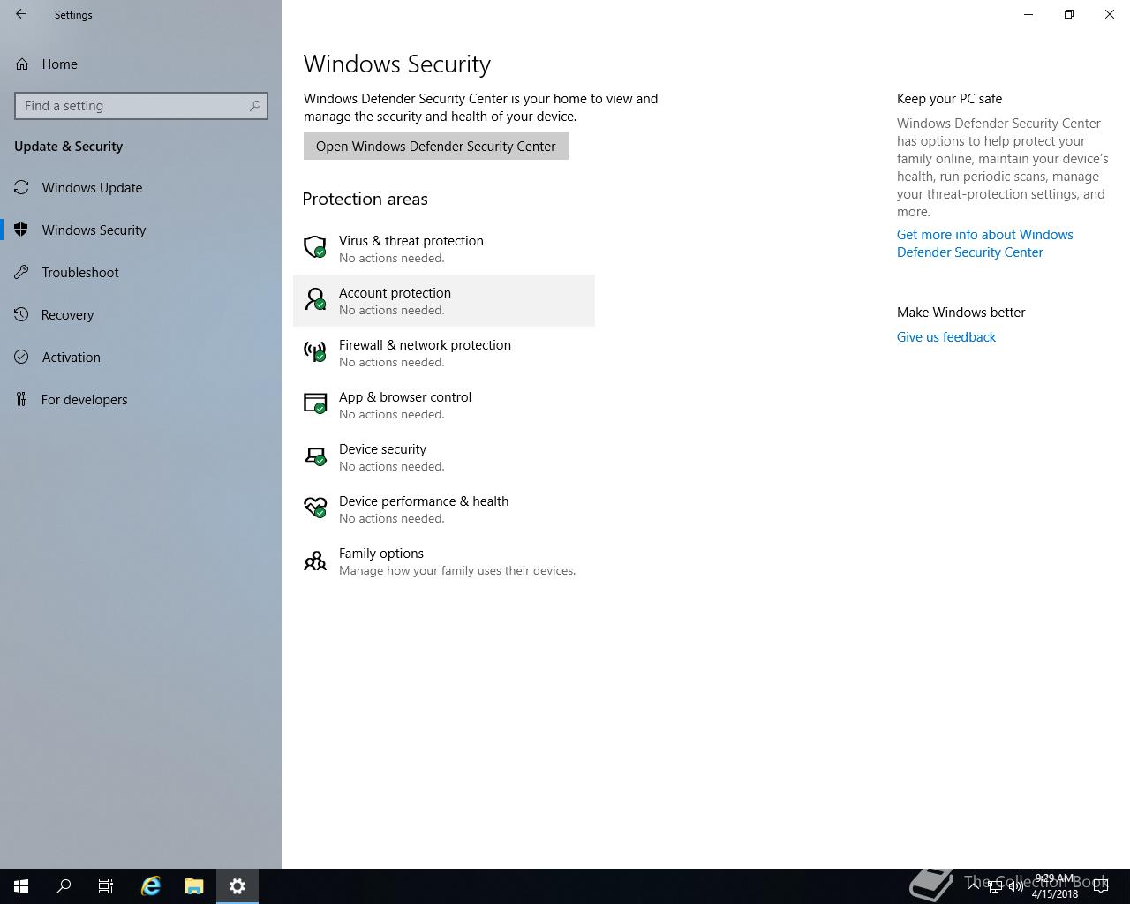Image resolution: width=1130 pixels, height=904 pixels.
Task: Click Open Windows Defender Security Center button
Action: pos(436,146)
